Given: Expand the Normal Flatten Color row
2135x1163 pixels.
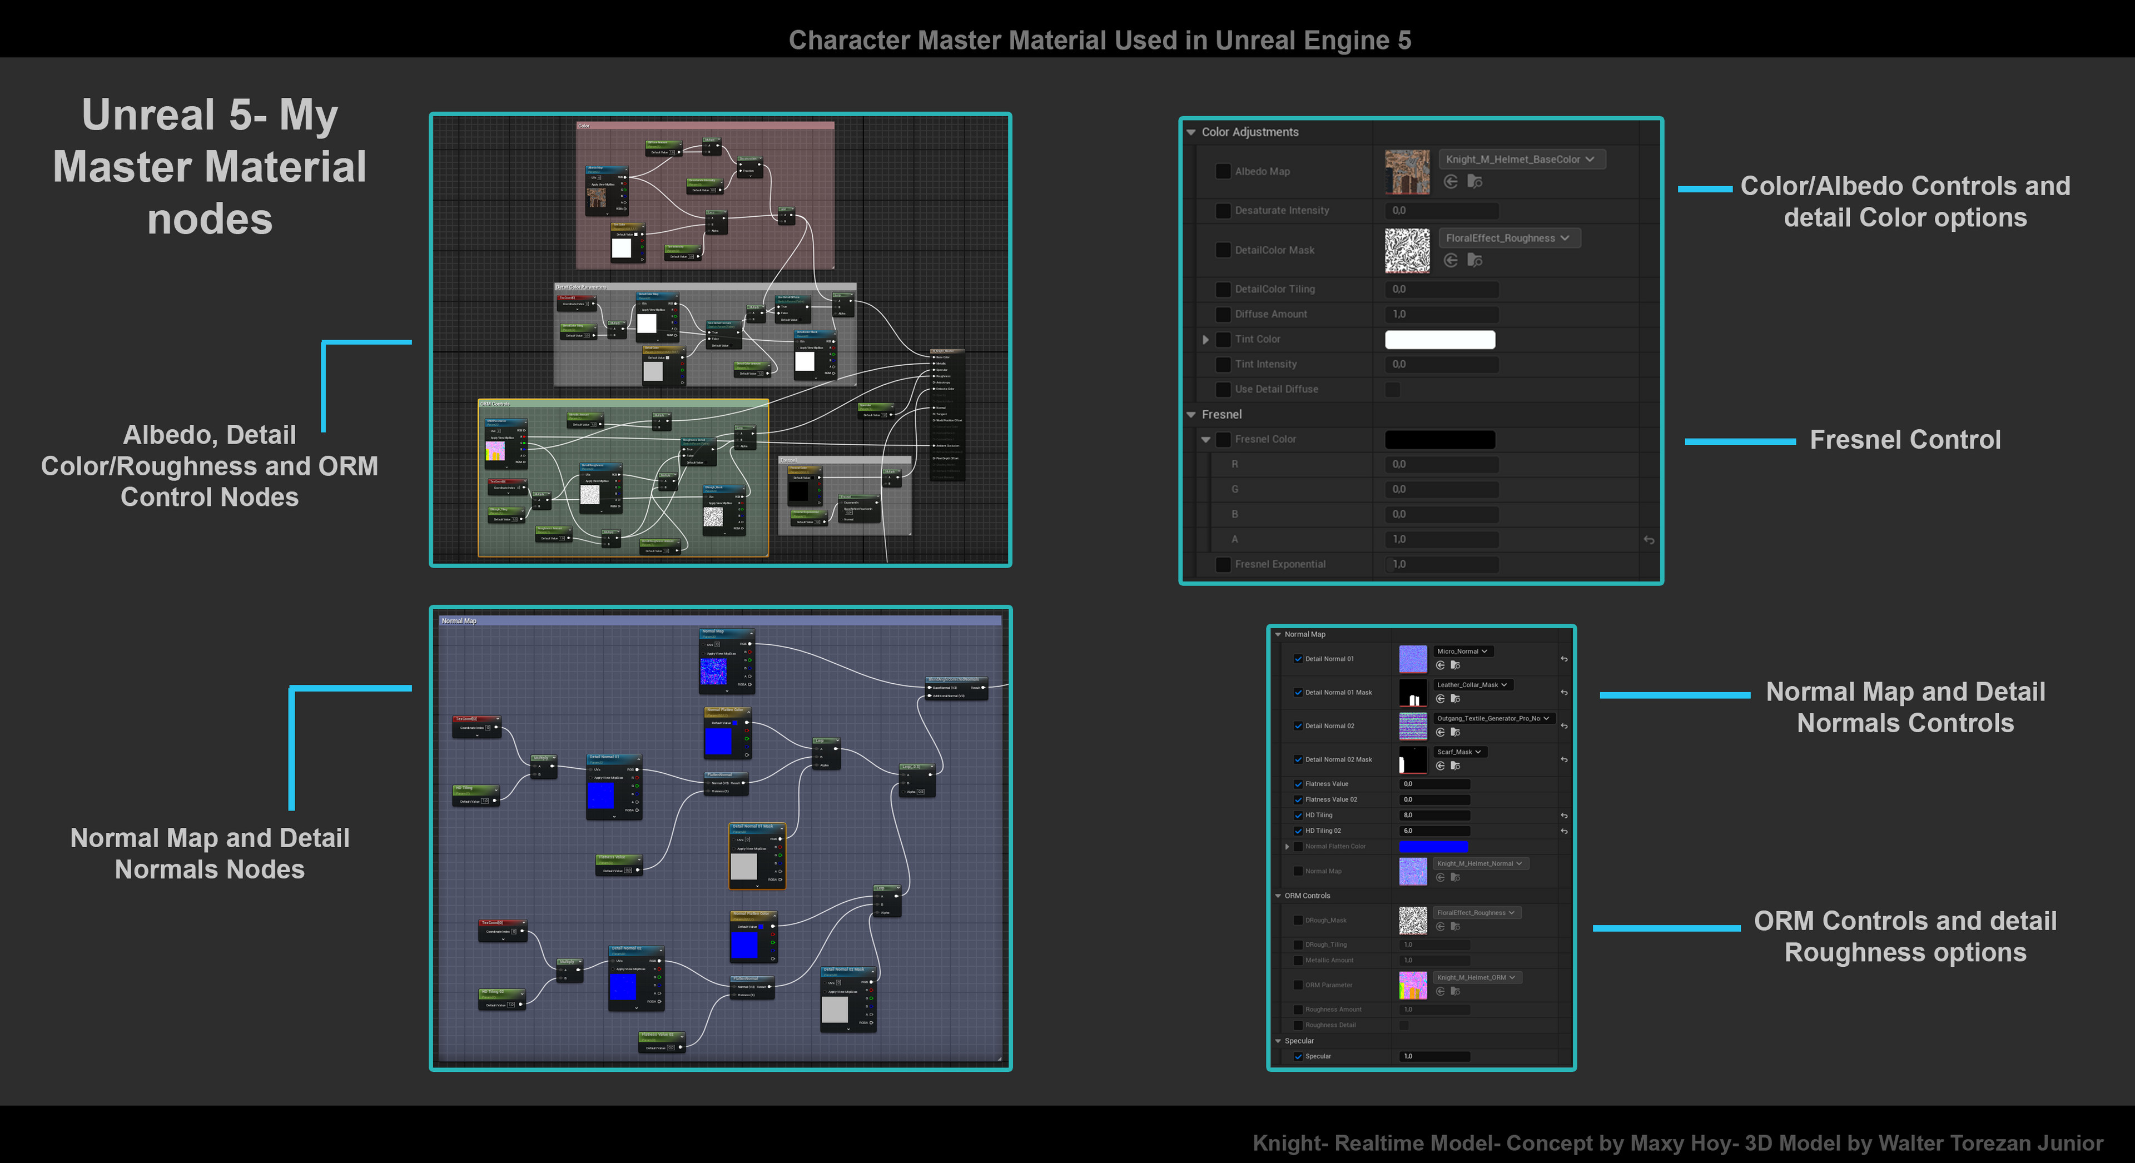Looking at the screenshot, I should pos(1287,846).
